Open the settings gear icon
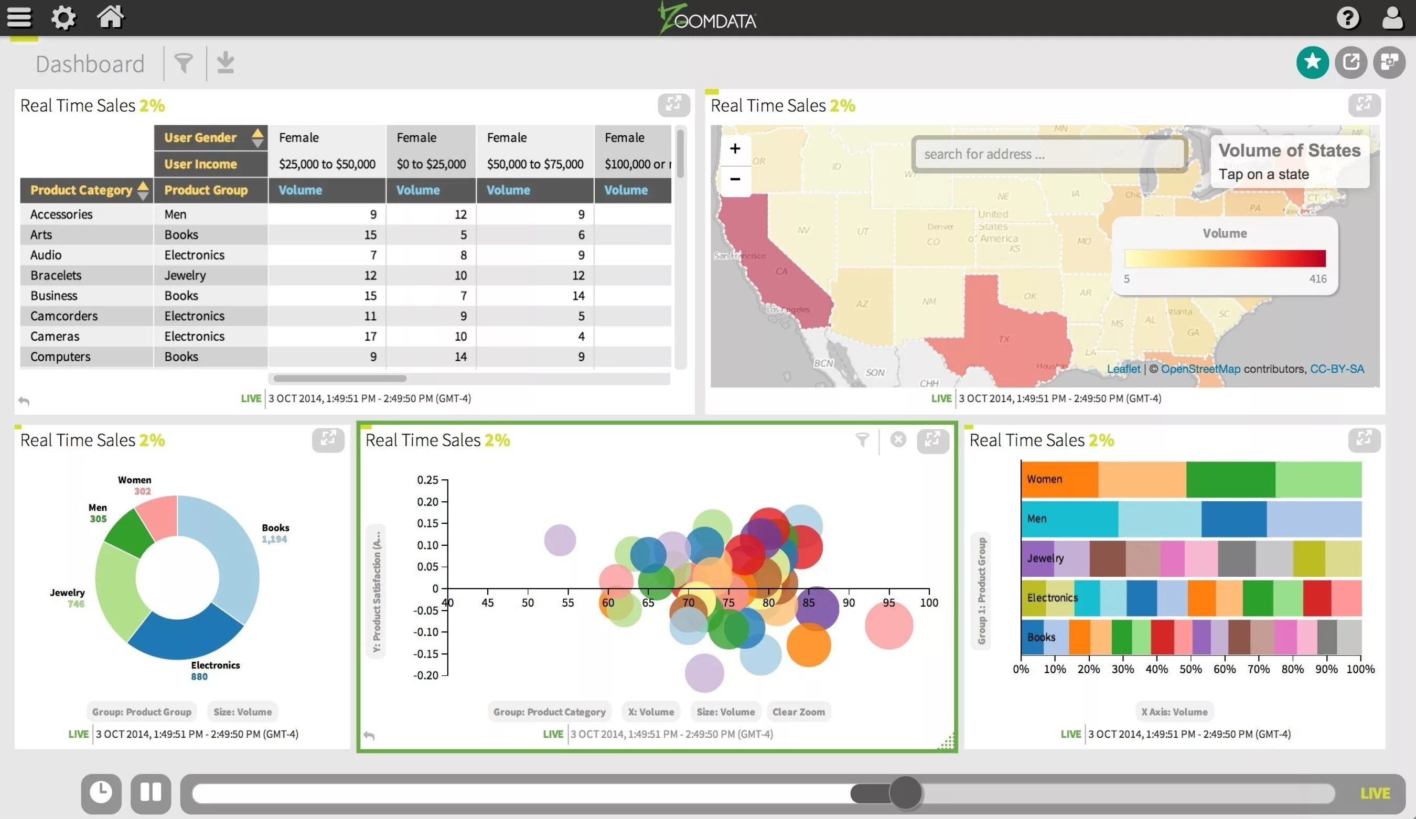This screenshot has width=1416, height=819. [63, 17]
